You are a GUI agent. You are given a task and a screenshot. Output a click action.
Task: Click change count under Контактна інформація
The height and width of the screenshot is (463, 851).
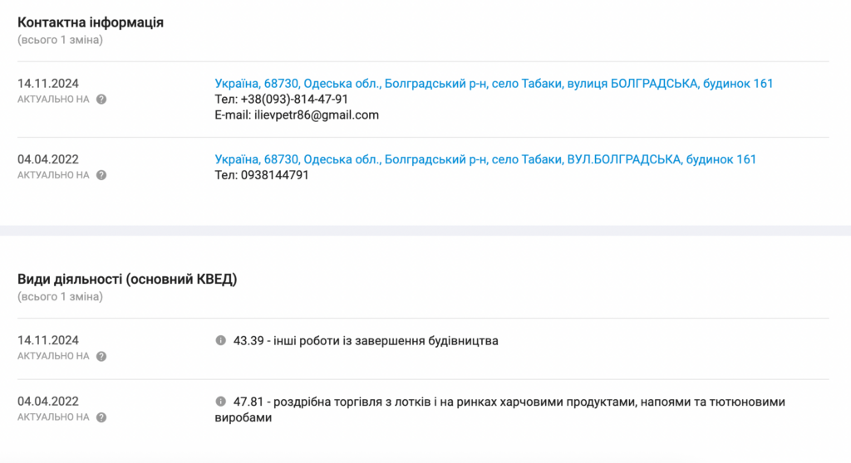60,40
